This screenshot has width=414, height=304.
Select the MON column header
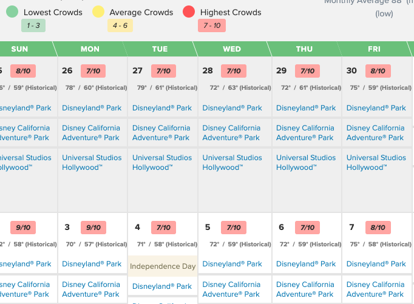pos(90,49)
